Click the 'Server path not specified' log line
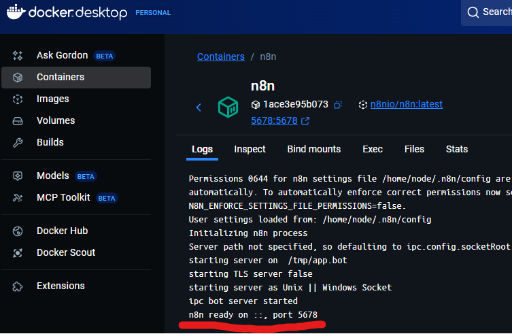Image resolution: width=512 pixels, height=334 pixels. 350,247
